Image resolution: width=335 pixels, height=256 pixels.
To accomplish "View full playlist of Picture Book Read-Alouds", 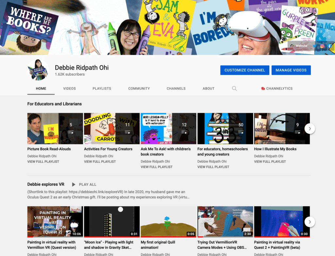I will [43, 162].
